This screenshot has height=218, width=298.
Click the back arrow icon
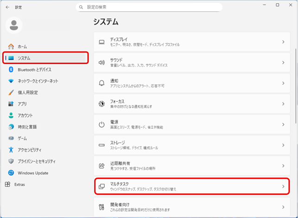pos(7,7)
